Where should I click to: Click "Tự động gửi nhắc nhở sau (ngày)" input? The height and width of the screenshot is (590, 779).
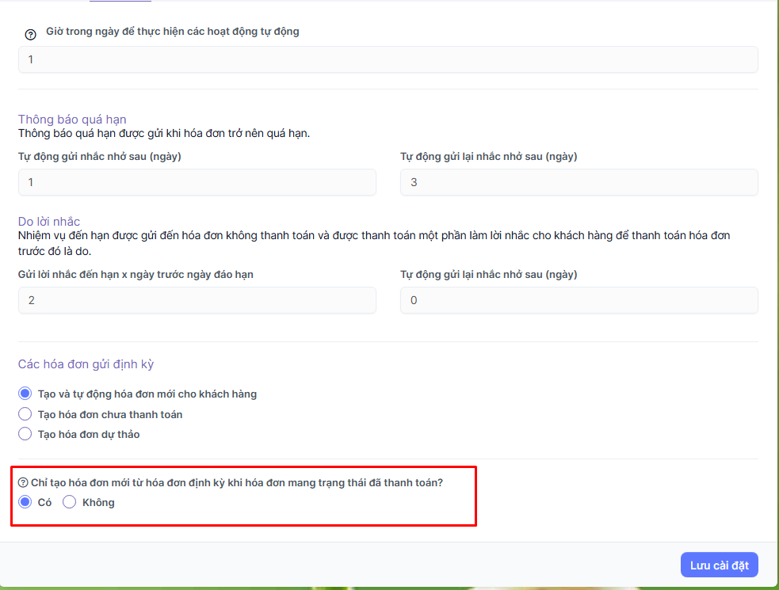pyautogui.click(x=197, y=182)
